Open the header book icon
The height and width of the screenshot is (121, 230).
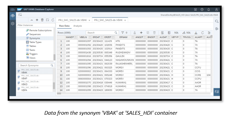(195, 10)
